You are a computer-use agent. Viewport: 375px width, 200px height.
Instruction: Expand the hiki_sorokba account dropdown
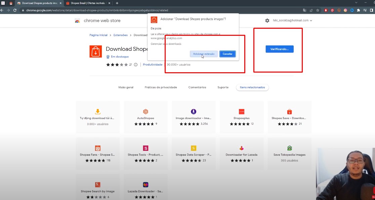tap(311, 21)
